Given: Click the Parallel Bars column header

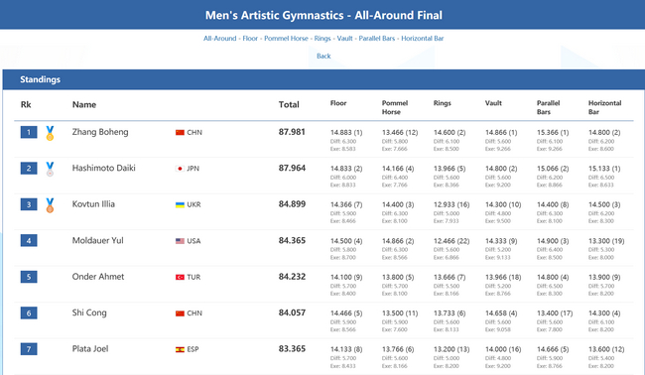Looking at the screenshot, I should (x=548, y=107).
